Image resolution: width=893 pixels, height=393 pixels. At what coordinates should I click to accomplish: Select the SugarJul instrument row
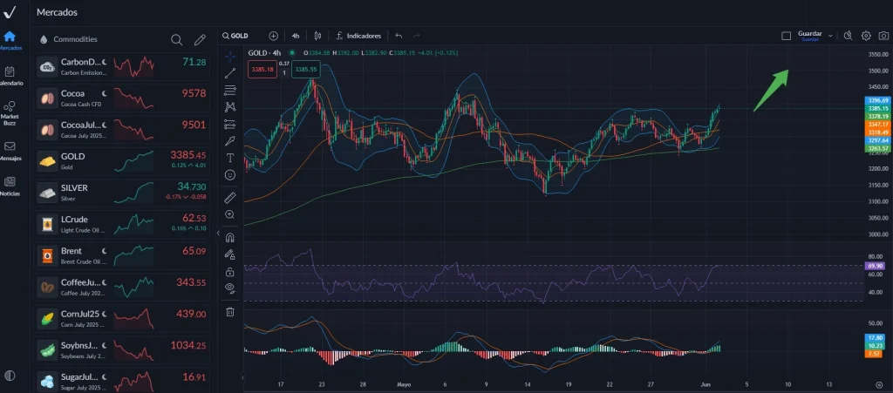pyautogui.click(x=122, y=380)
